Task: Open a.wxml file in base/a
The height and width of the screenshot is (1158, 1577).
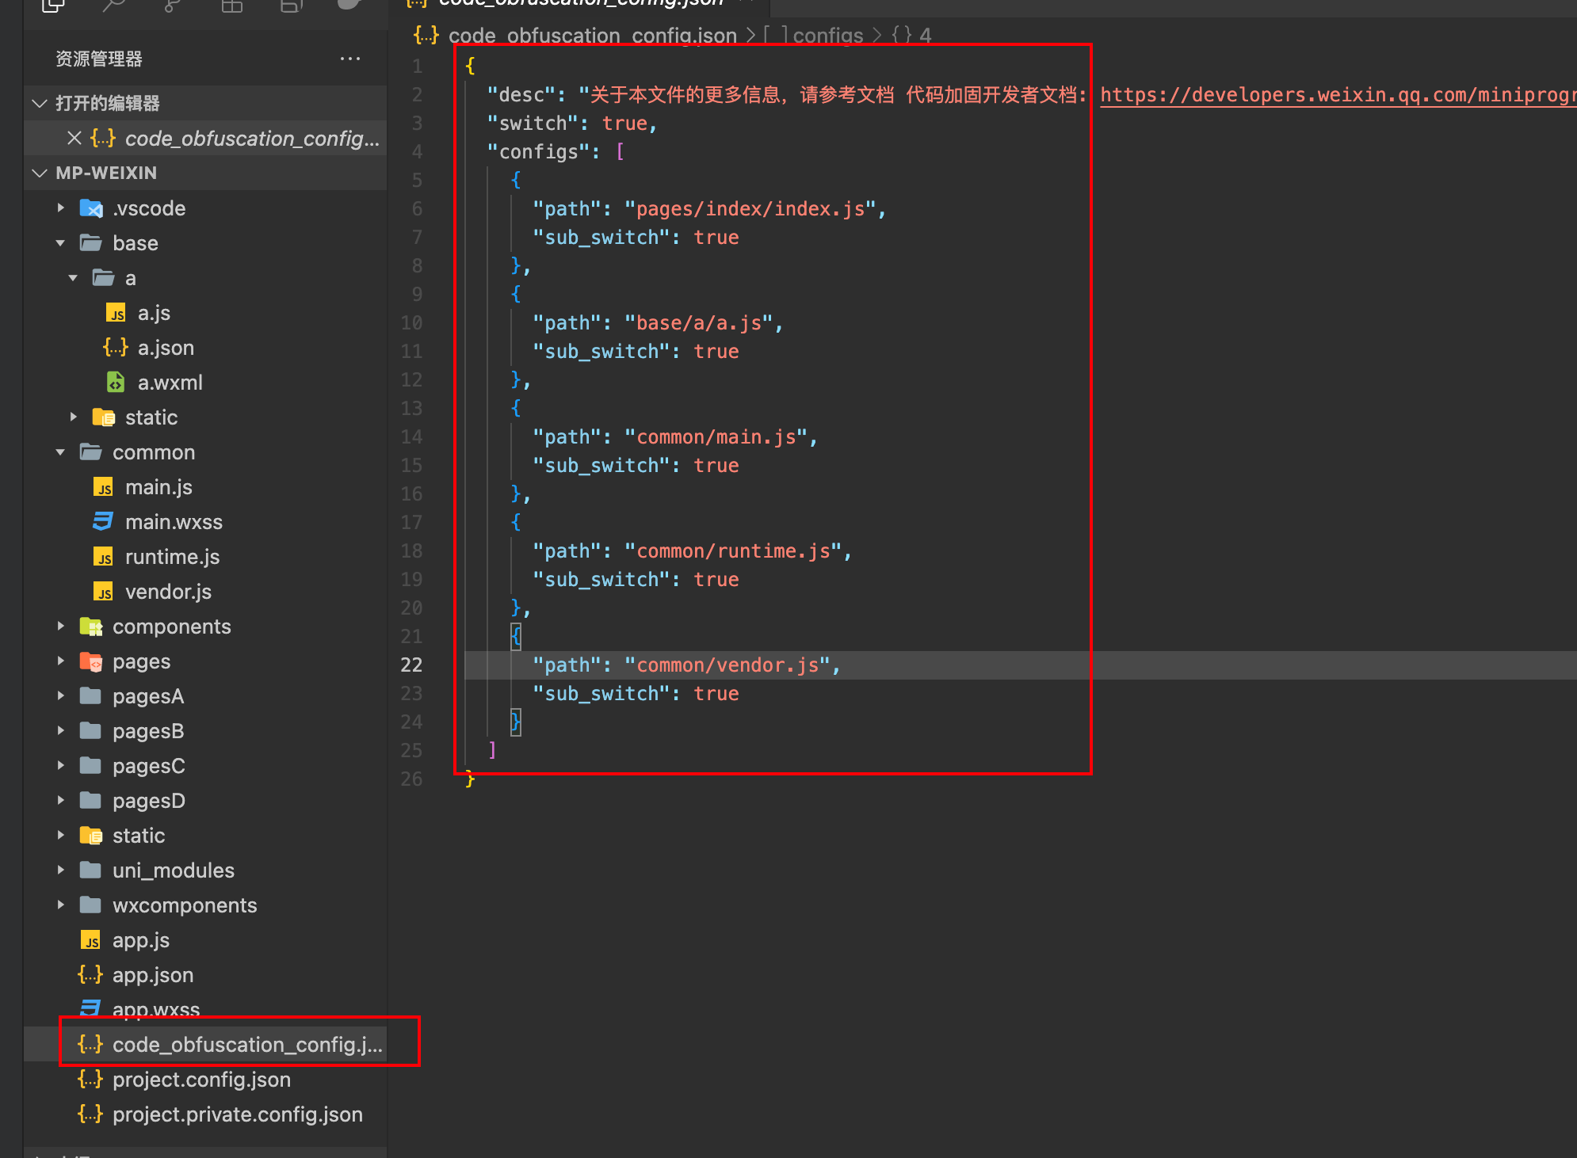Action: point(170,383)
